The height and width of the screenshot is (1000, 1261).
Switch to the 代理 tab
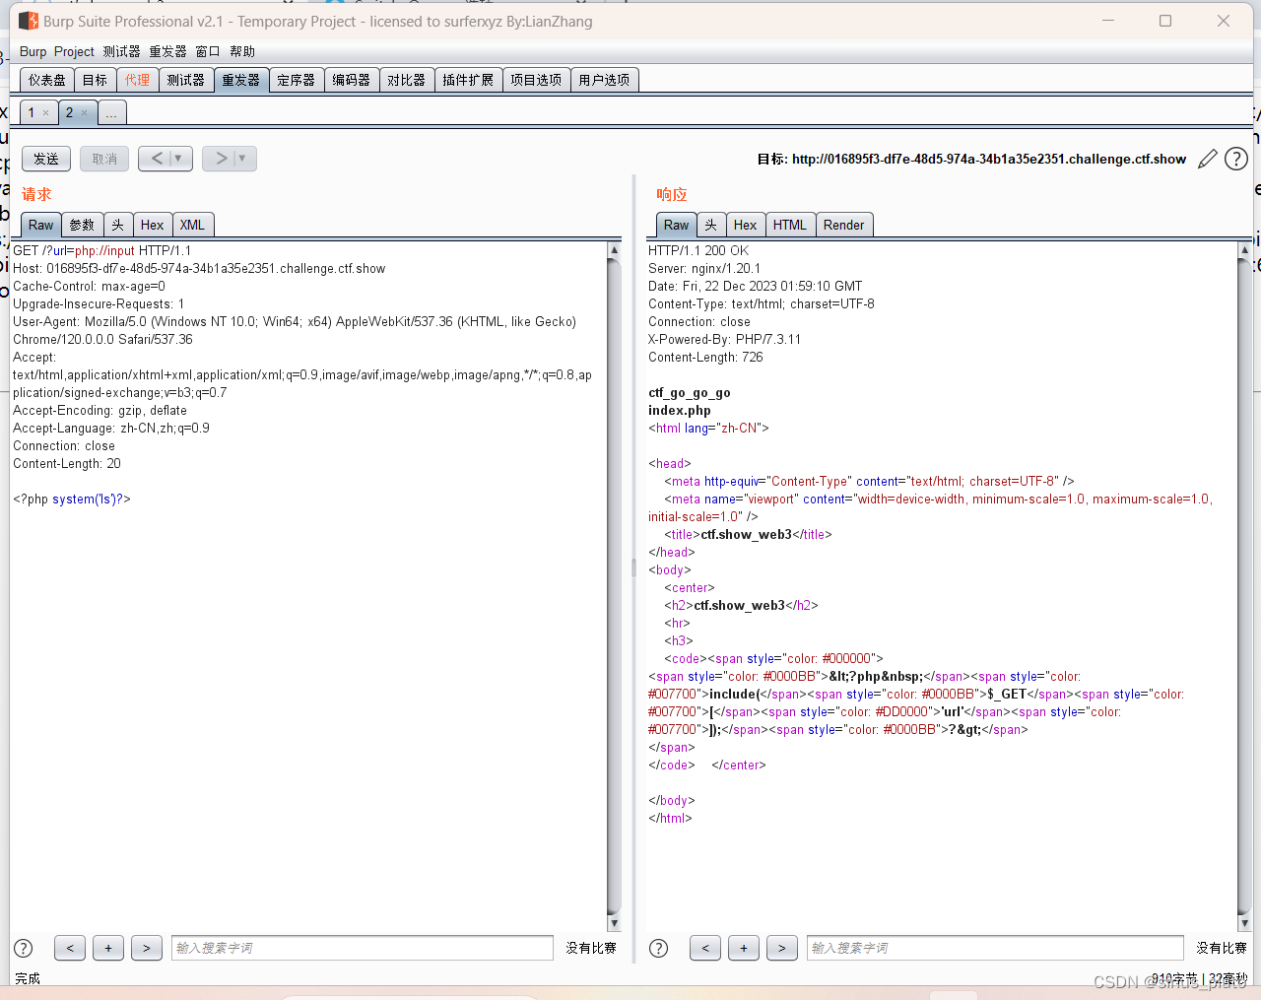point(137,80)
